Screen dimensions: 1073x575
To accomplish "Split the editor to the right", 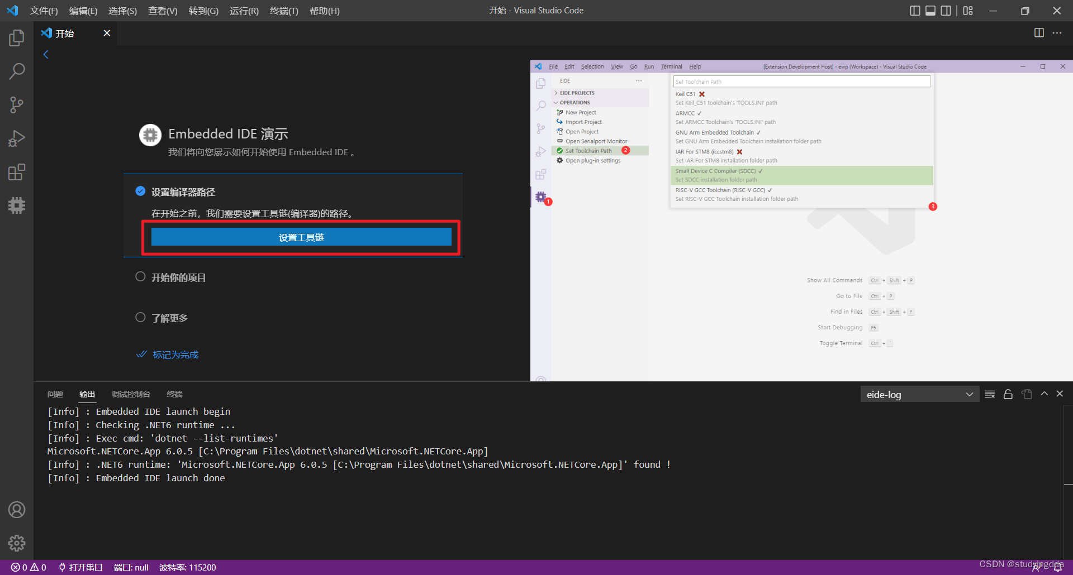I will coord(1039,33).
